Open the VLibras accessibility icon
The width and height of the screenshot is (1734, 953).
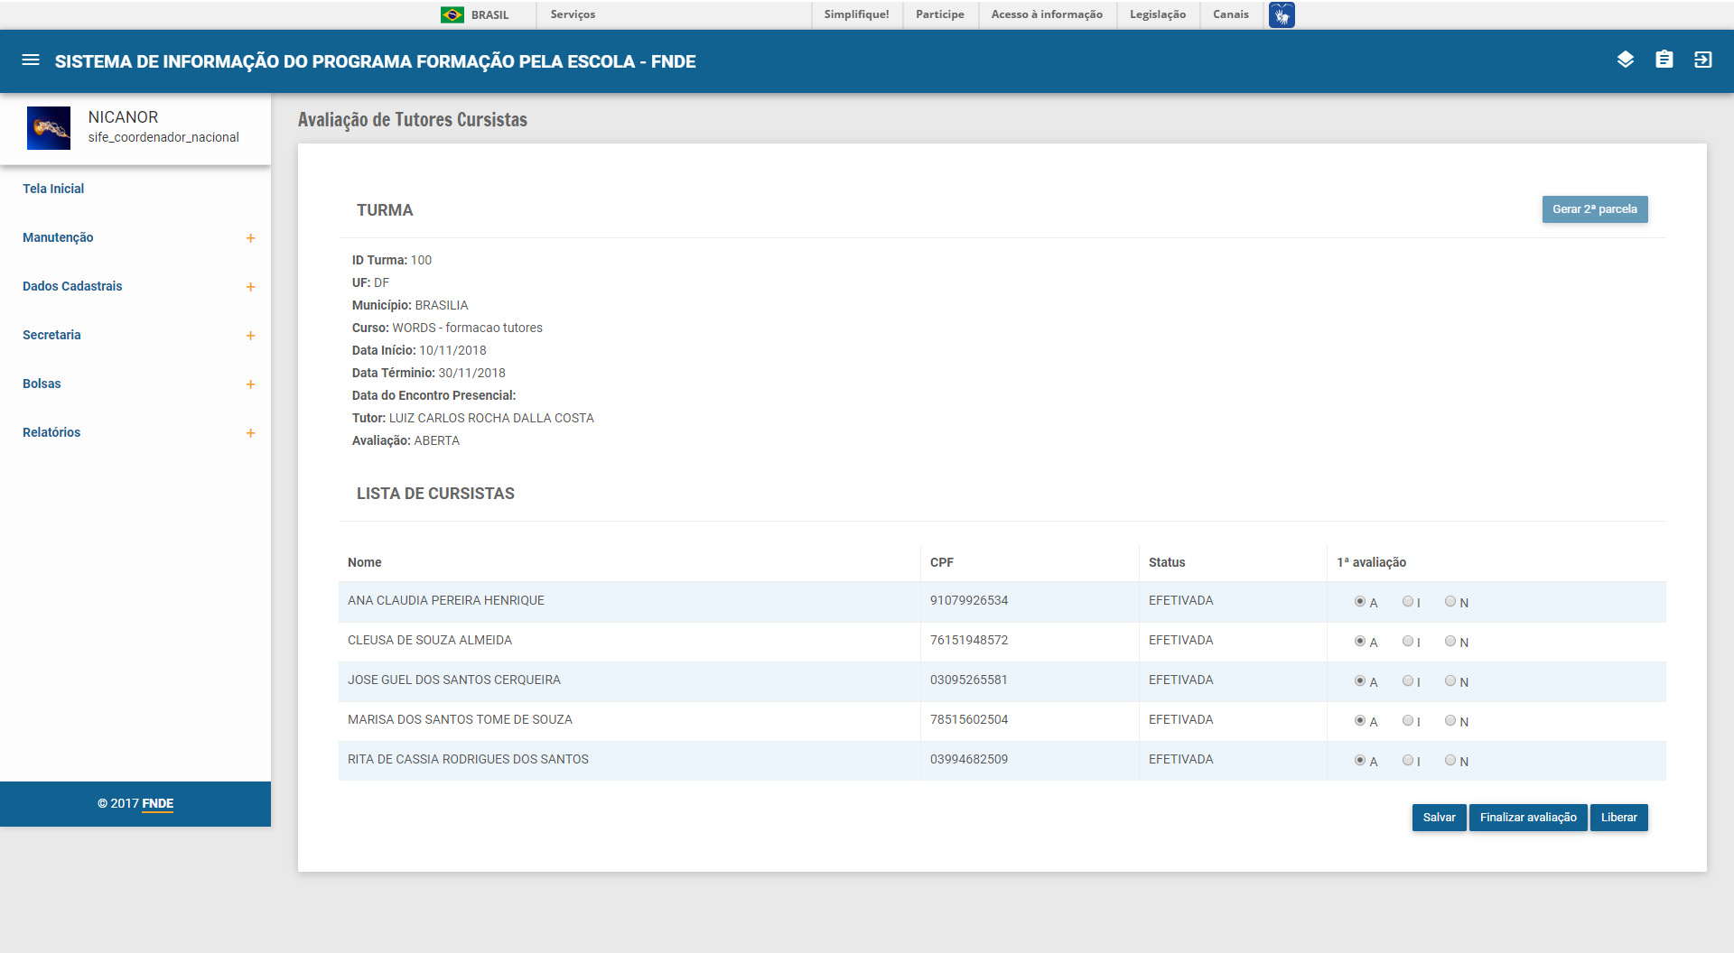pos(1281,14)
